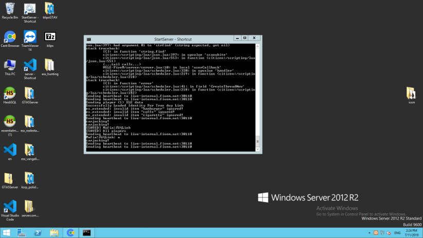Click the console scrollbar up arrow
Viewport: 423px width, 238px height.
point(258,46)
